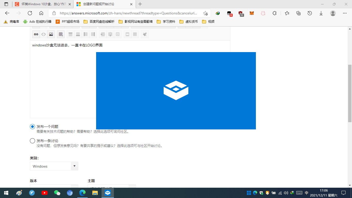Click the clear formatting icon in editor
Image resolution: width=352 pixels, height=198 pixels.
pos(145,34)
